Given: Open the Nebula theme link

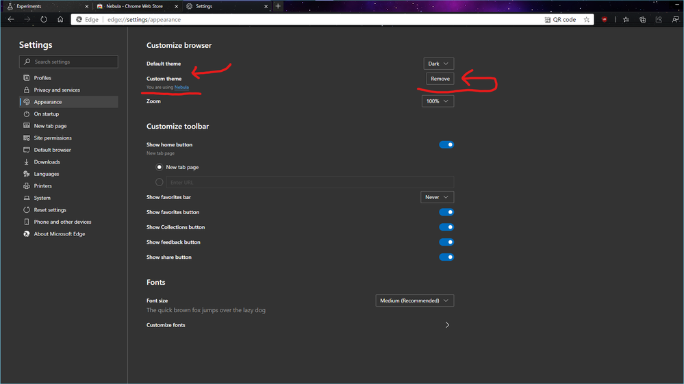Looking at the screenshot, I should pyautogui.click(x=181, y=87).
